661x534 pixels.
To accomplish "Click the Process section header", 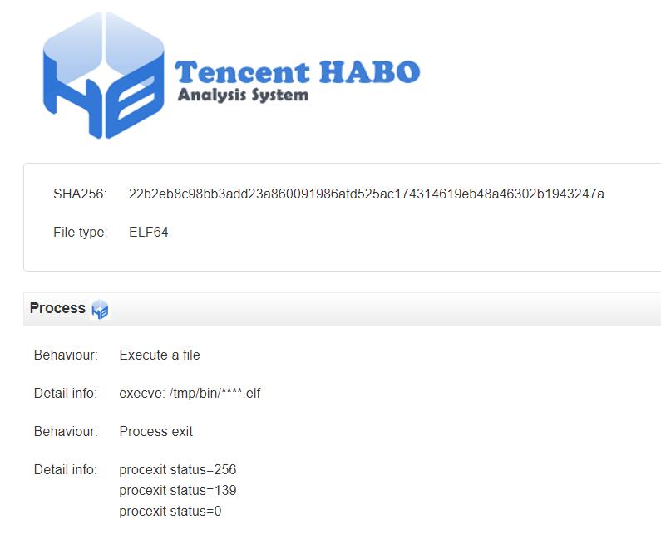I will click(x=342, y=309).
